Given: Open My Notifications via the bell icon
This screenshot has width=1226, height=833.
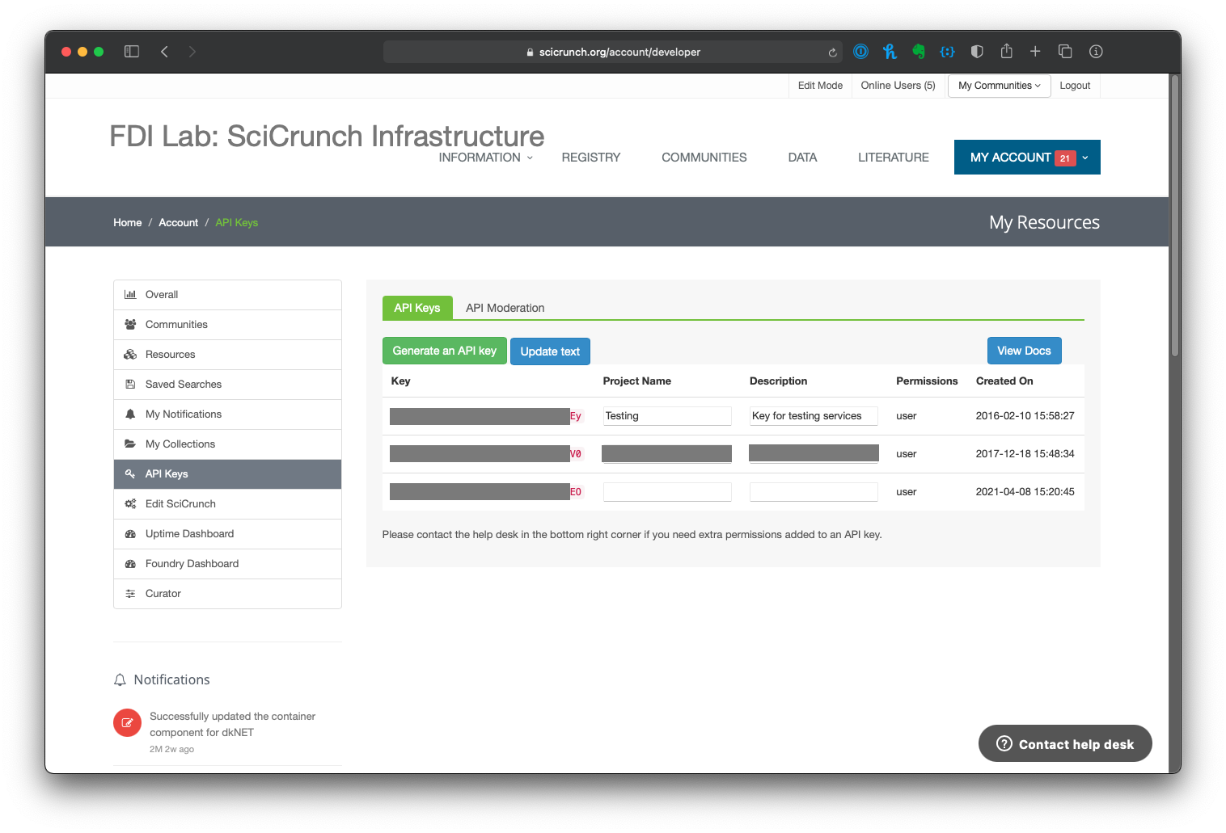Looking at the screenshot, I should coord(131,414).
